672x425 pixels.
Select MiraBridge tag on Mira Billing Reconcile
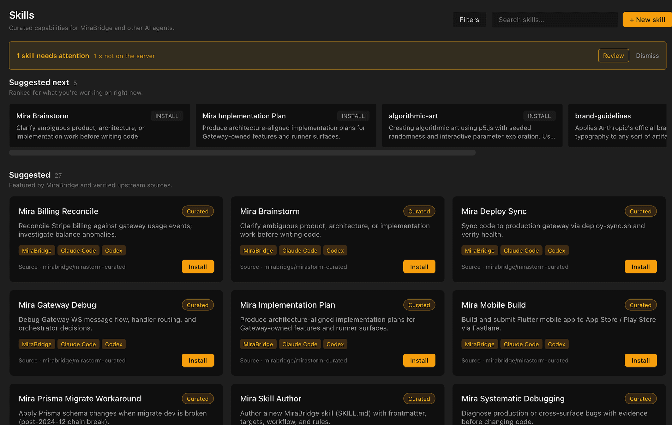37,250
